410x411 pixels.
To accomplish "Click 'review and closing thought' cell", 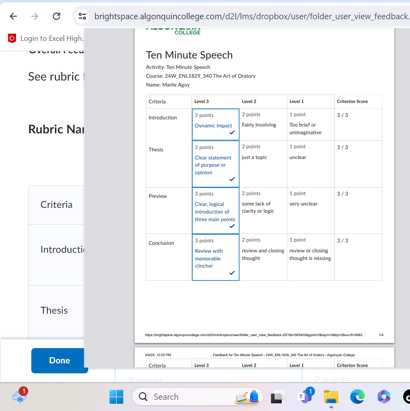I will (x=263, y=254).
